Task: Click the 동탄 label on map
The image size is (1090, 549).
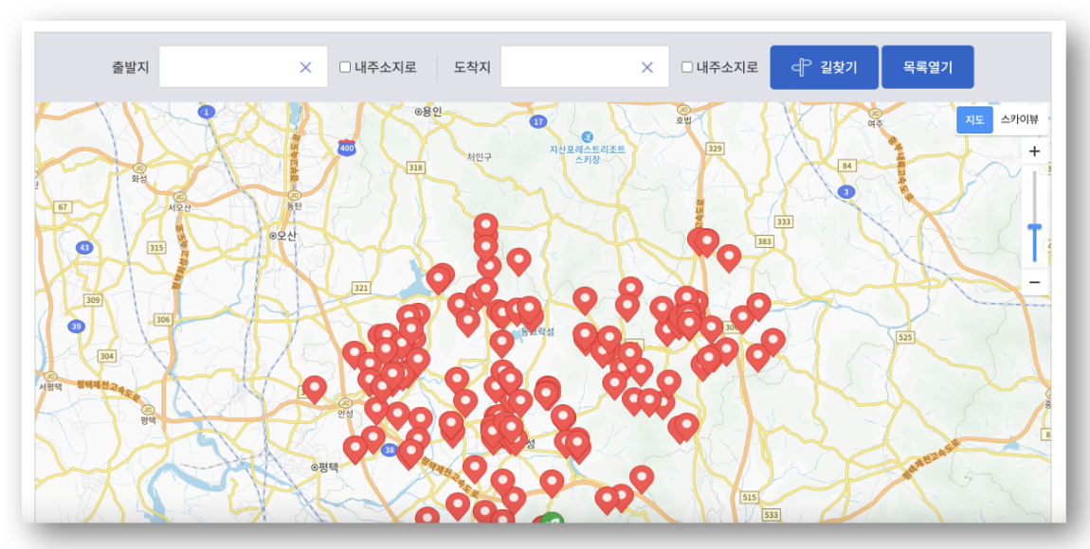Action: click(x=294, y=206)
